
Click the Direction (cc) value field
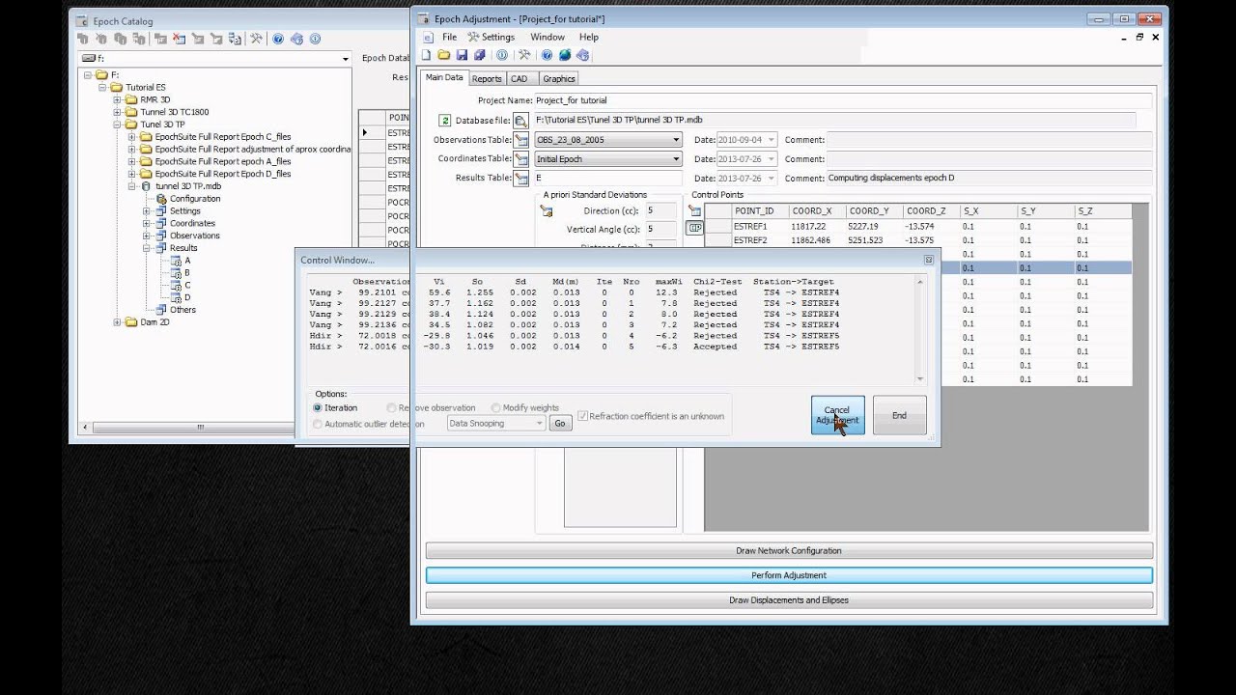pos(662,210)
